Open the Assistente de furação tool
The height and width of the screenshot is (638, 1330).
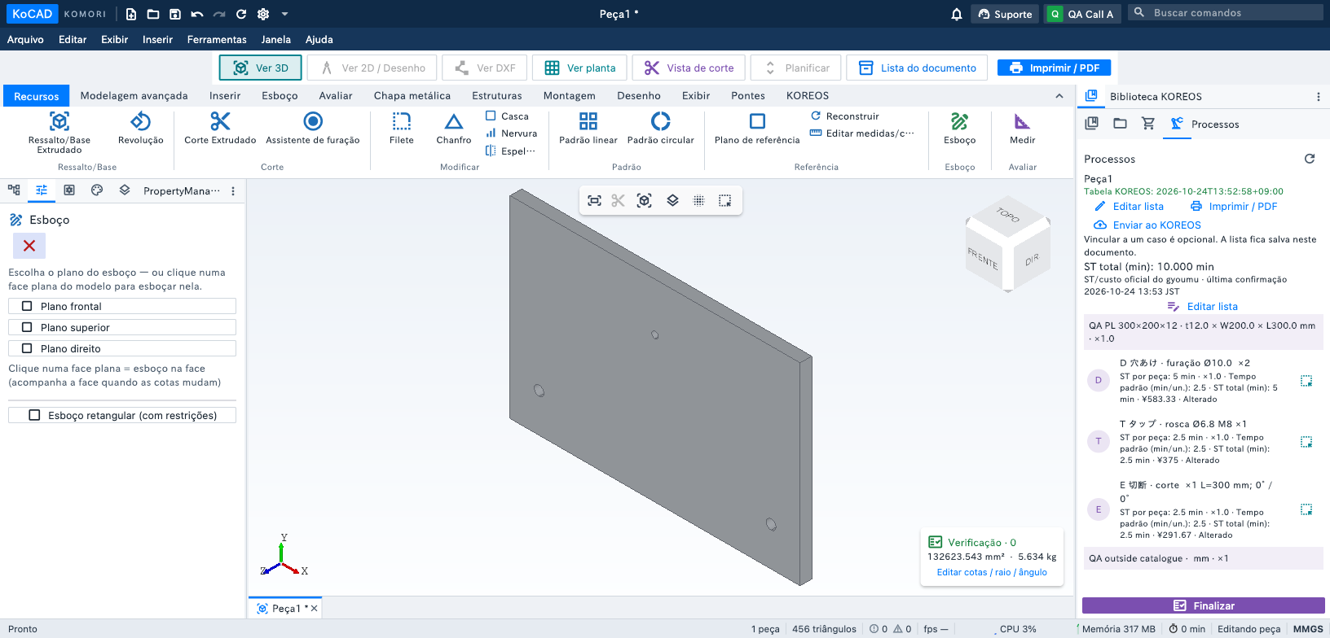tap(313, 129)
